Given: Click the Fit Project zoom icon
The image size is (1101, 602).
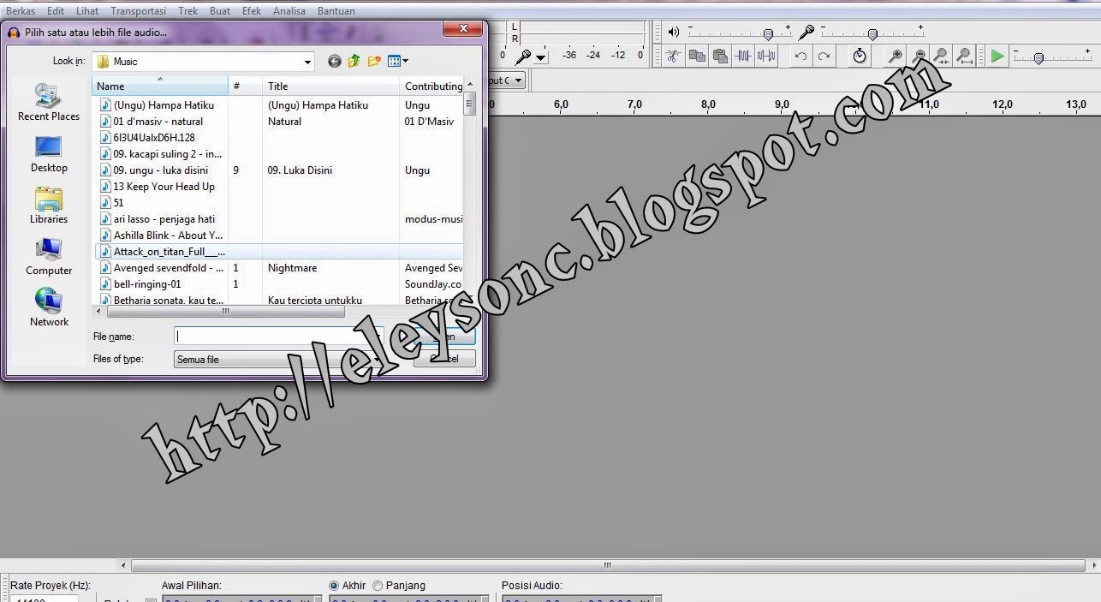Looking at the screenshot, I should click(x=964, y=56).
